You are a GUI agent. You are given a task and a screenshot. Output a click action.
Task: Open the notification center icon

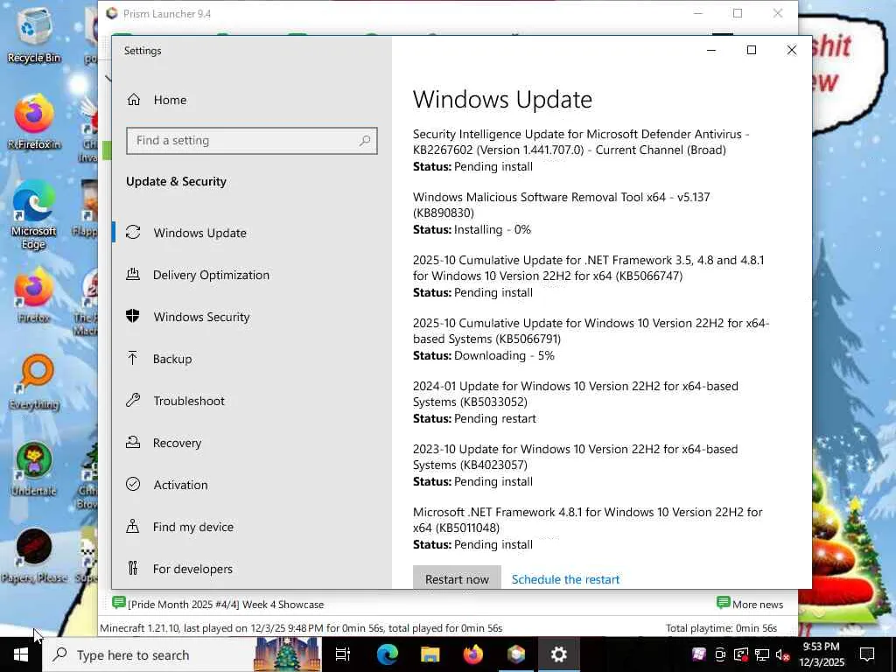[x=867, y=654]
